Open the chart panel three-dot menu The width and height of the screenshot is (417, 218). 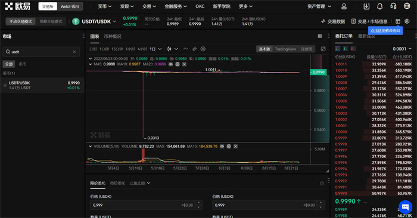click(x=329, y=36)
